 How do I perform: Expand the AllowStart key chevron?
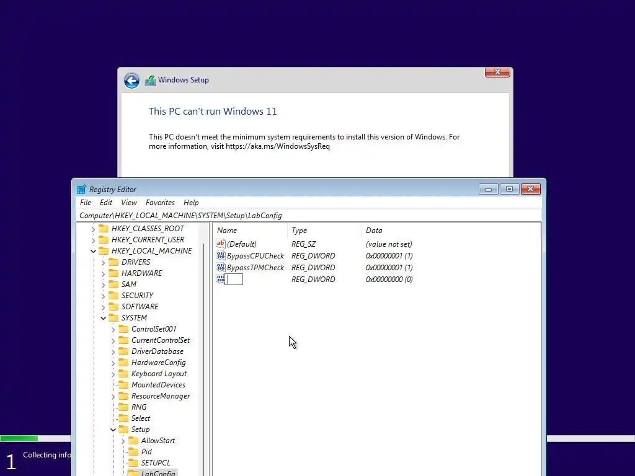click(123, 441)
